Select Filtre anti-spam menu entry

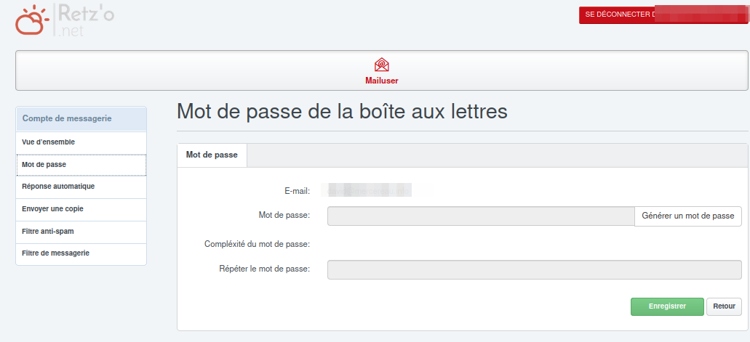coord(48,232)
